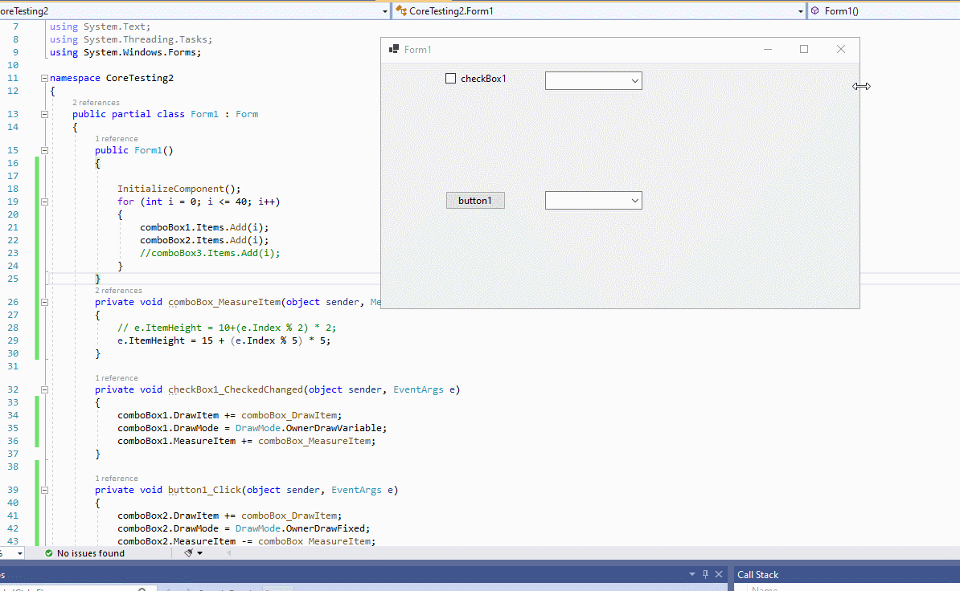Open the combo box next to button1
The image size is (960, 591).
coord(635,200)
